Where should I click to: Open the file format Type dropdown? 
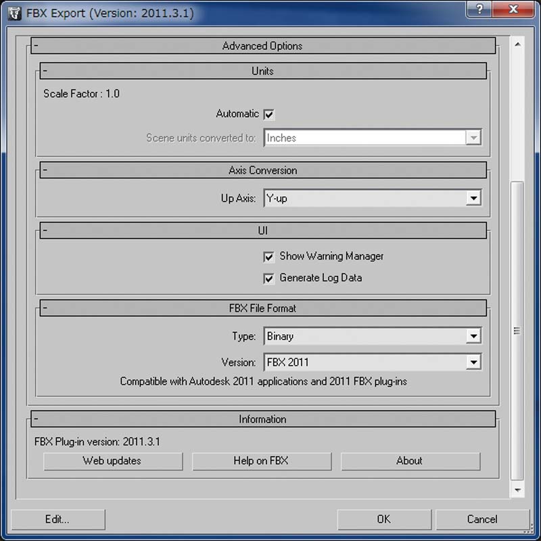click(373, 336)
